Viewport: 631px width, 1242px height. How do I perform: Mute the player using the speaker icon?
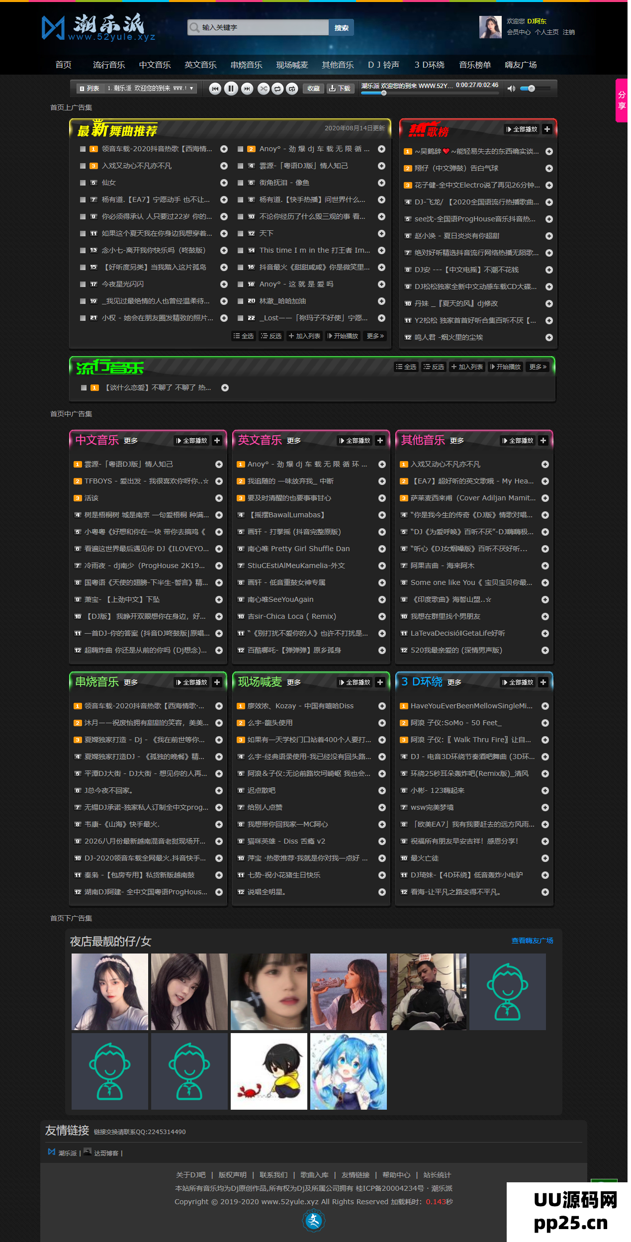(511, 89)
